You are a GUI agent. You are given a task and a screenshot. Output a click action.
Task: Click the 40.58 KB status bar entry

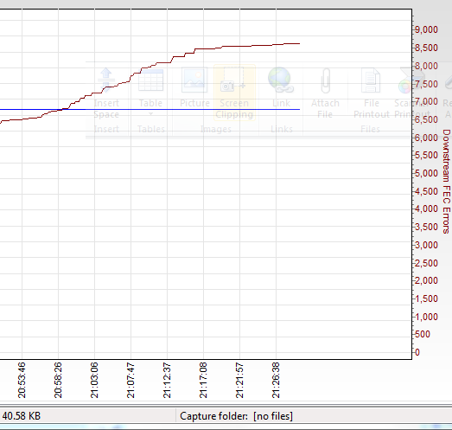22,416
